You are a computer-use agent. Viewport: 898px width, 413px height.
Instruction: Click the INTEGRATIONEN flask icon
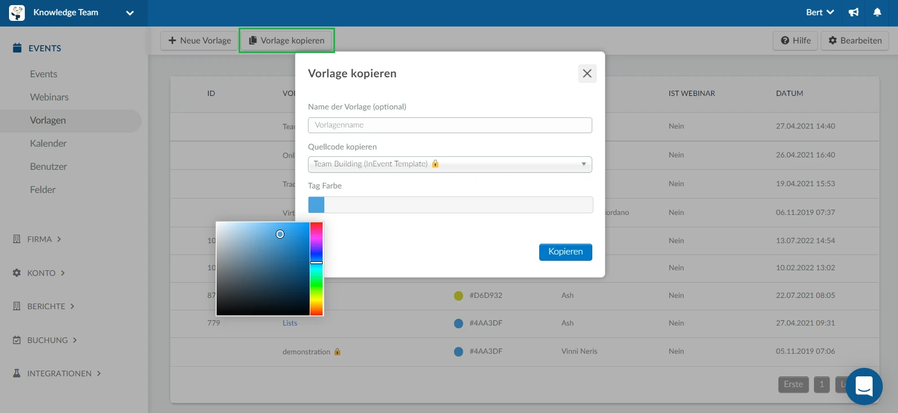(17, 374)
